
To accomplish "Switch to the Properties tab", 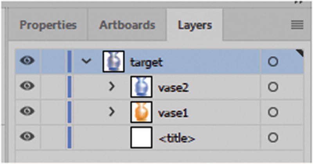I will [48, 25].
